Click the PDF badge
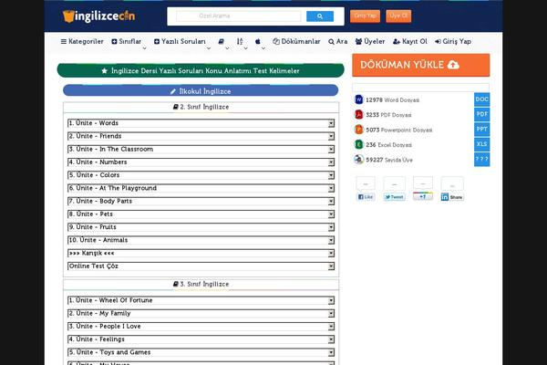The image size is (547, 365). coord(481,114)
